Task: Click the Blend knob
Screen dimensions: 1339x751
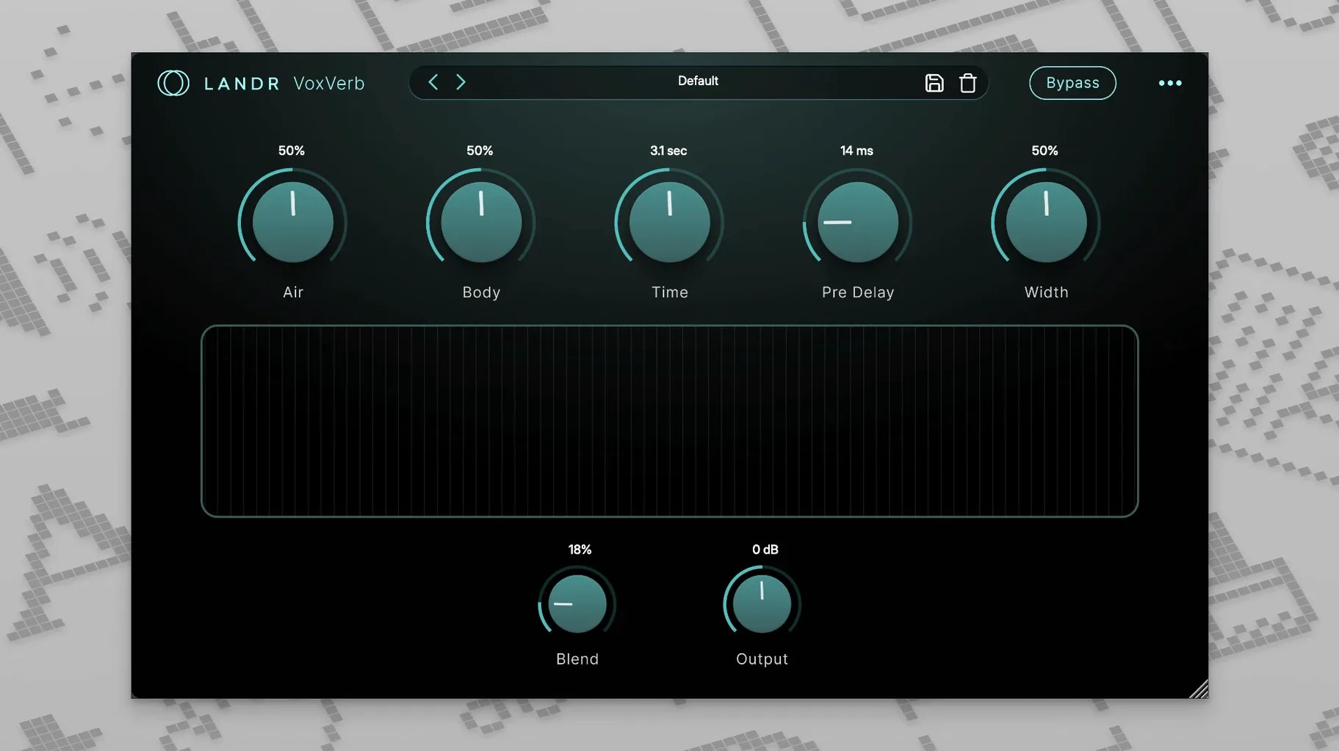Action: tap(577, 603)
